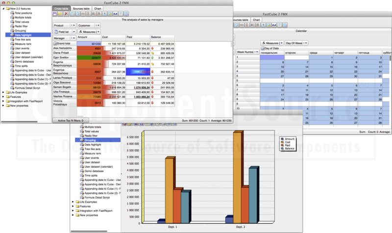
Task: Click the light-blue person toolbar icon in front window
Action: [104, 14]
